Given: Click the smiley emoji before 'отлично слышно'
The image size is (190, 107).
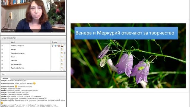Looking at the screenshot, I should coord(16,86).
